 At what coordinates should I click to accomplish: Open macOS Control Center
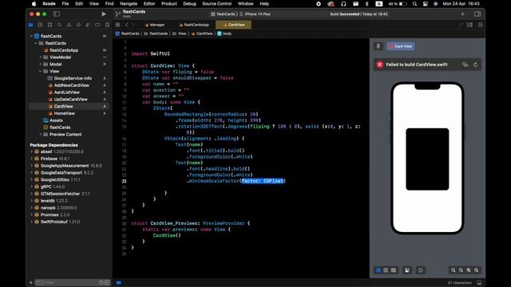pyautogui.click(x=426, y=4)
